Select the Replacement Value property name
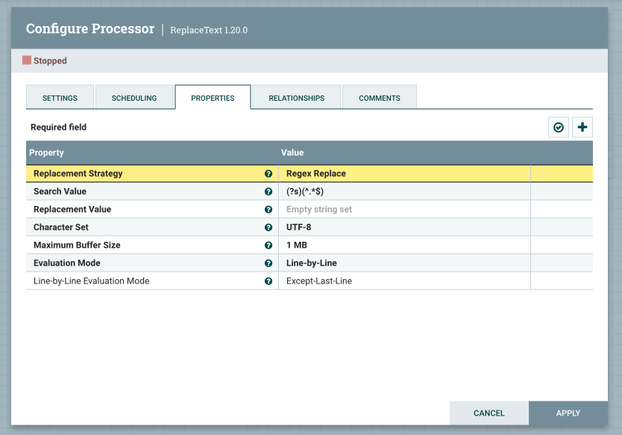This screenshot has width=622, height=435. tap(72, 209)
